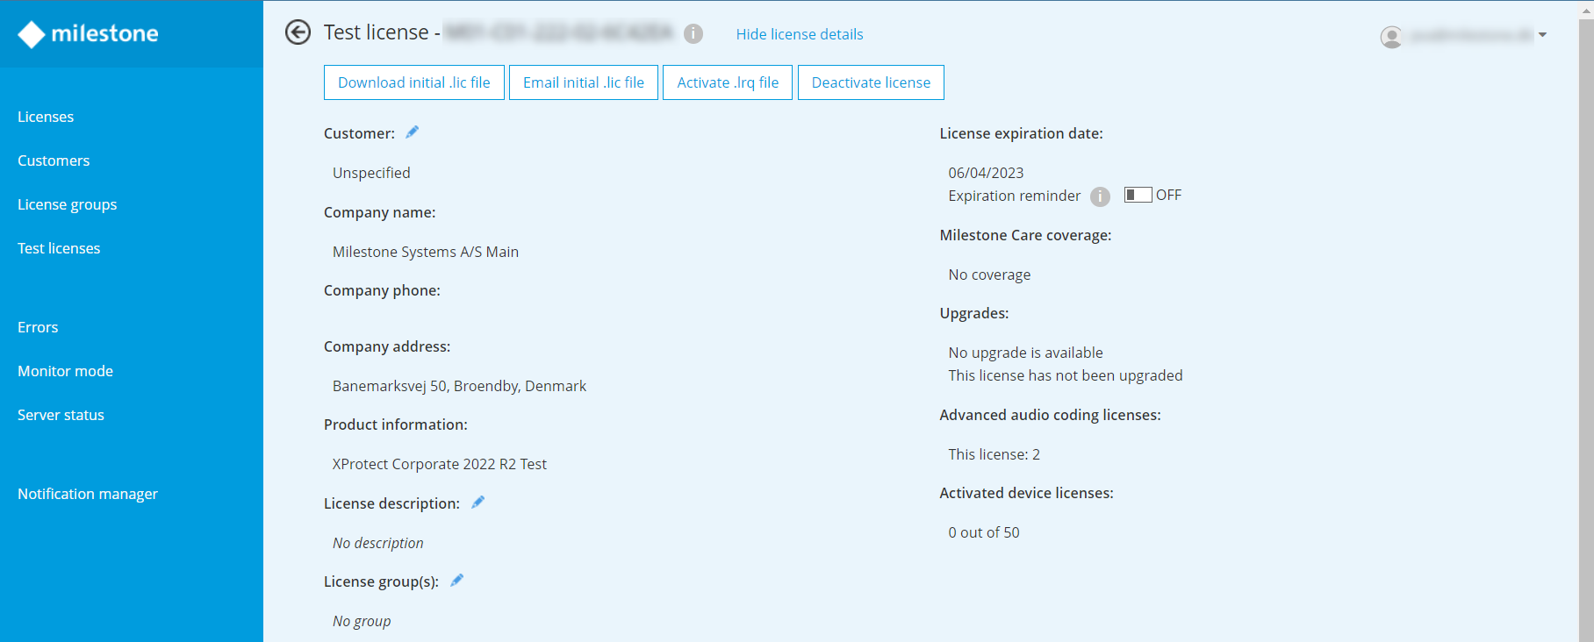Go to Customers in sidebar
The image size is (1594, 642).
(54, 160)
